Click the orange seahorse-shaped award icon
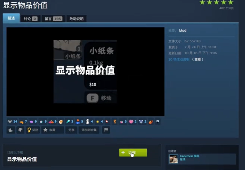Screen dimensions: 245x170 pyautogui.click(x=115, y=121)
